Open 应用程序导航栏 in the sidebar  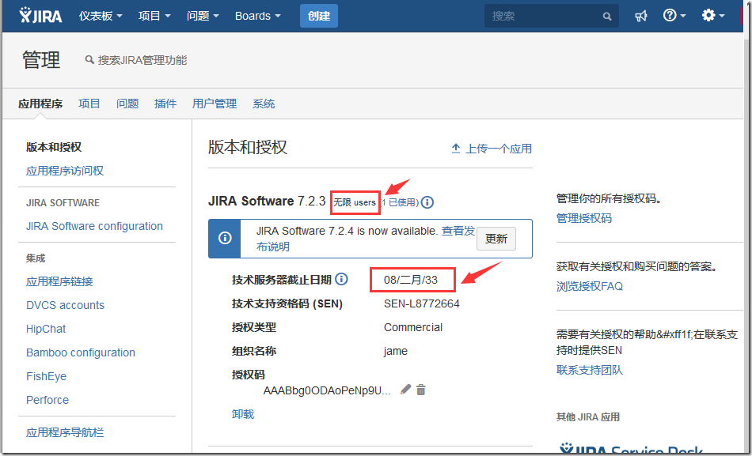pos(65,432)
